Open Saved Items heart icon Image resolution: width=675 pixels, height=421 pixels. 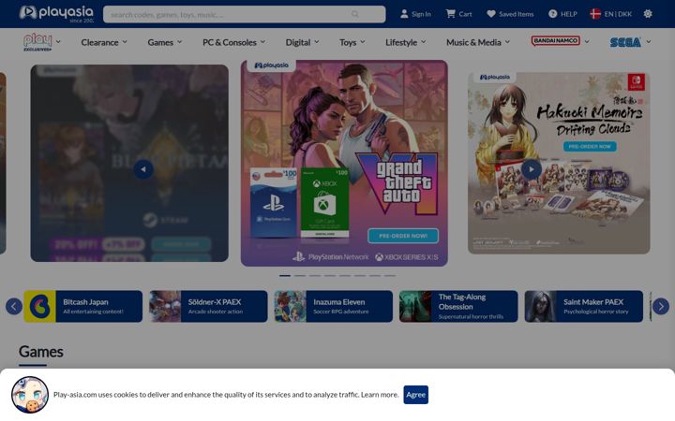click(490, 14)
